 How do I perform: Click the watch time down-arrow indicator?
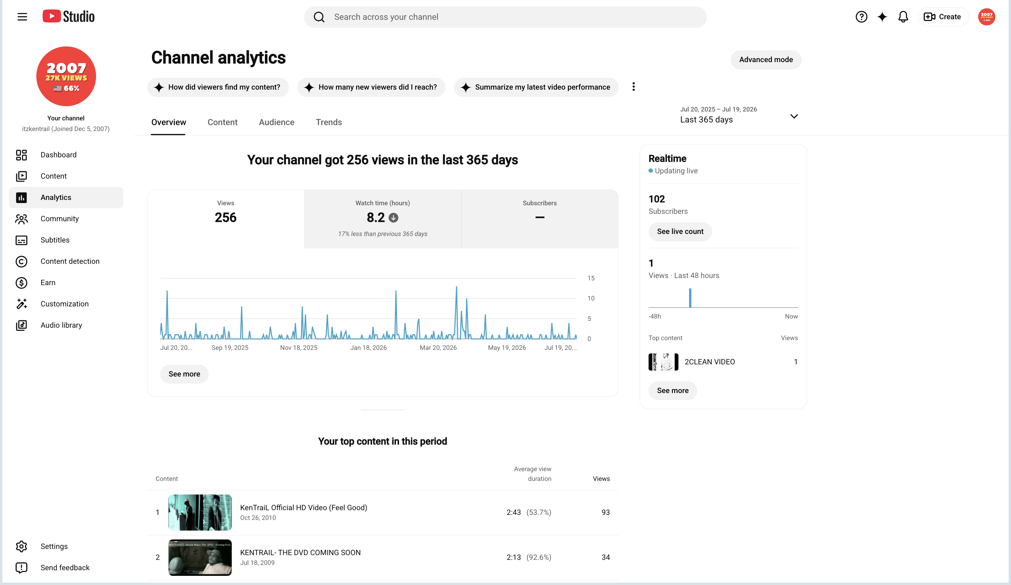coord(393,218)
